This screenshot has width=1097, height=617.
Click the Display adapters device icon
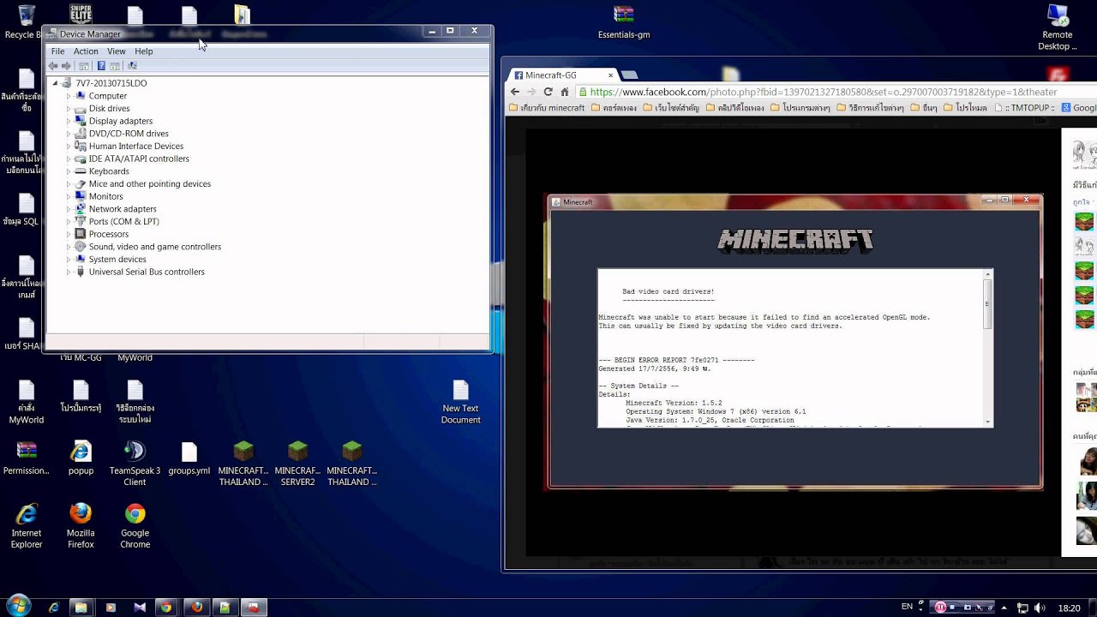point(81,121)
